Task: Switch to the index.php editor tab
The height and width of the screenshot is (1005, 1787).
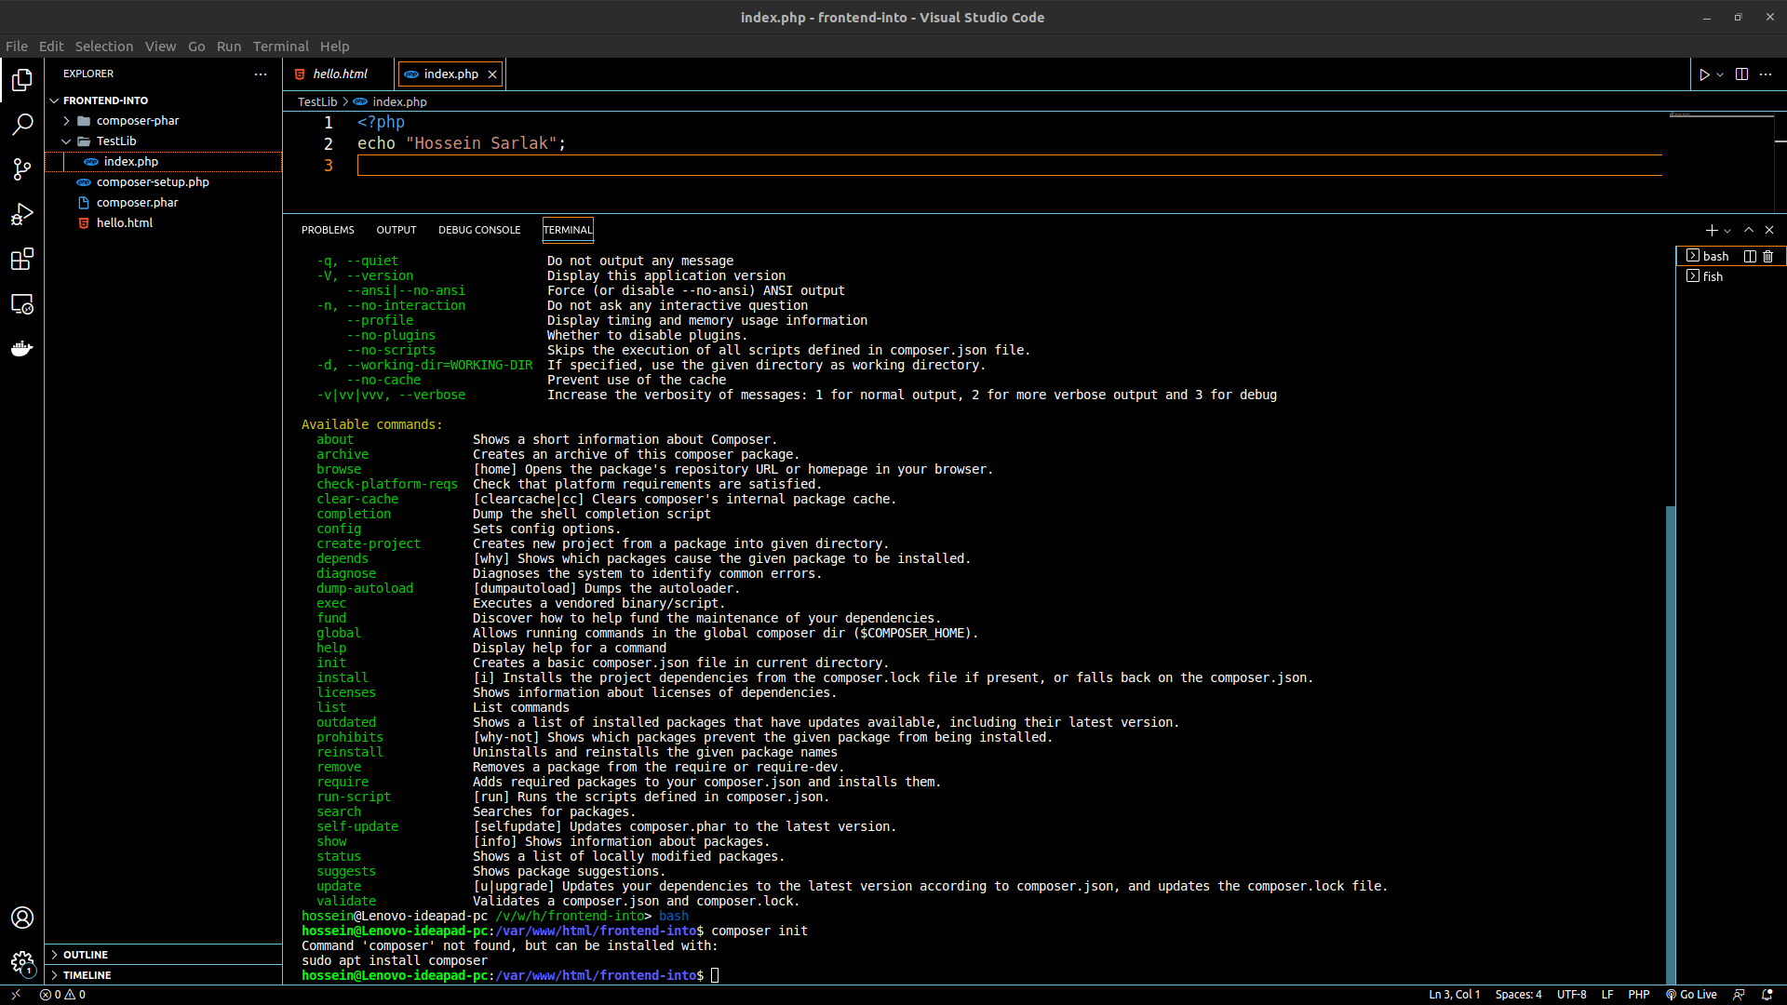Action: pos(450,74)
